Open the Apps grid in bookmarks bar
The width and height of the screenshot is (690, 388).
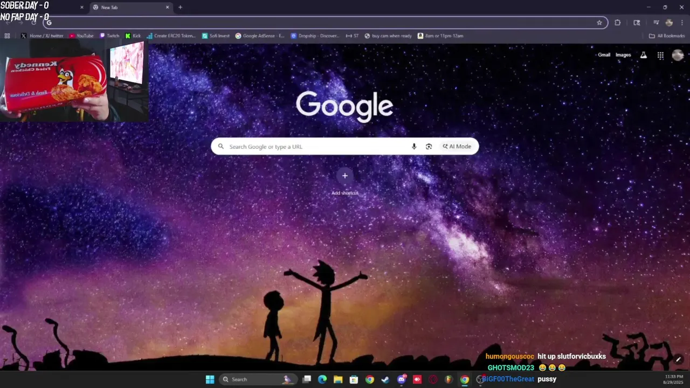[x=7, y=36]
